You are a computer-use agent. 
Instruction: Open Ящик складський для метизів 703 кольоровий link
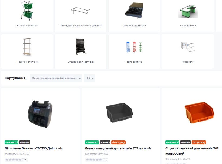click(192, 151)
